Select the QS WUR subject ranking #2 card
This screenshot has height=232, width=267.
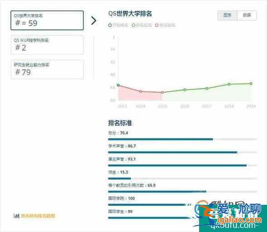[x=47, y=45]
